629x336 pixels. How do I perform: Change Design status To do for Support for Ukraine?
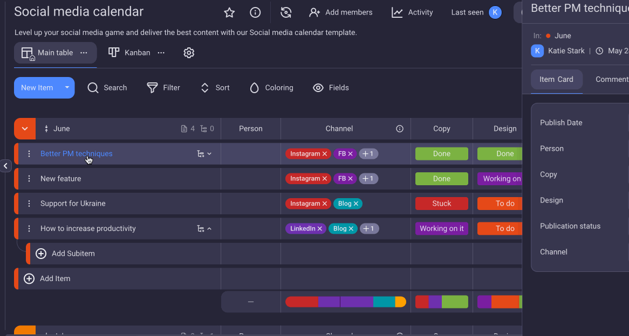pos(500,204)
